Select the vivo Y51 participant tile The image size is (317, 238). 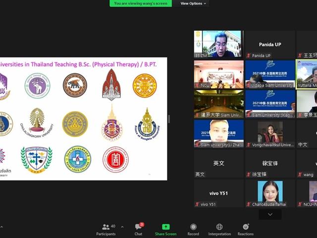pos(219,193)
